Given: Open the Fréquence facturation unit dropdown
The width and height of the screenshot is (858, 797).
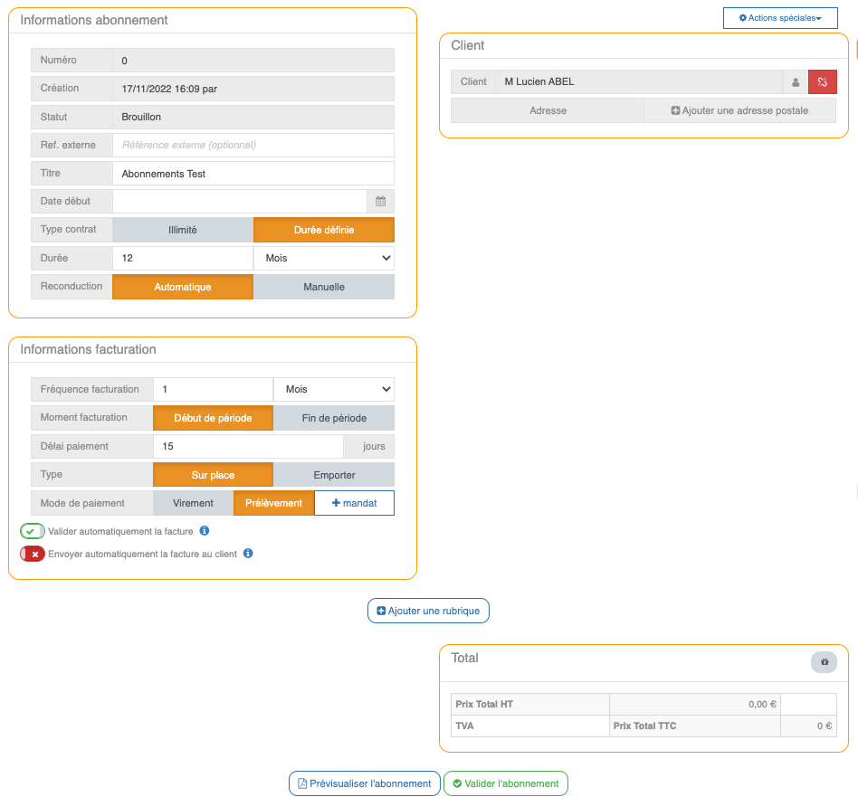Looking at the screenshot, I should coord(334,390).
